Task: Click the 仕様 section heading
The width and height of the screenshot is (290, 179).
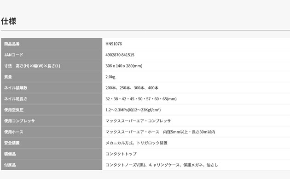Action: (9, 21)
